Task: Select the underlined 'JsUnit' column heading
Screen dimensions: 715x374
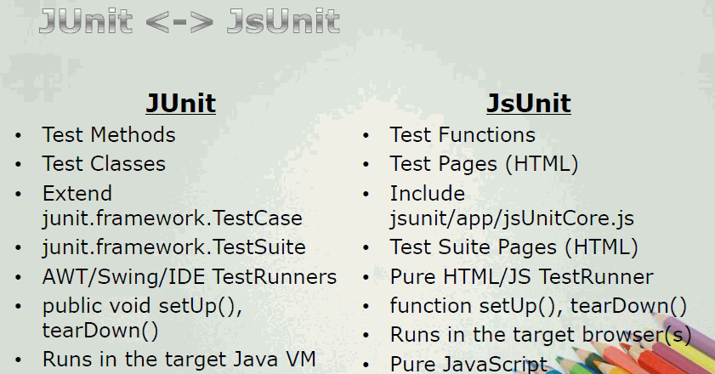Action: [529, 103]
